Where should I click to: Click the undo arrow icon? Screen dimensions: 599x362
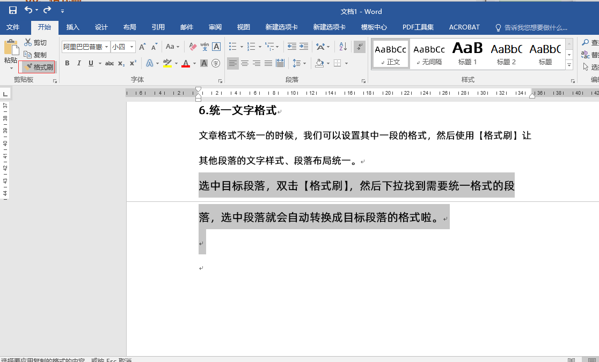[x=28, y=11]
